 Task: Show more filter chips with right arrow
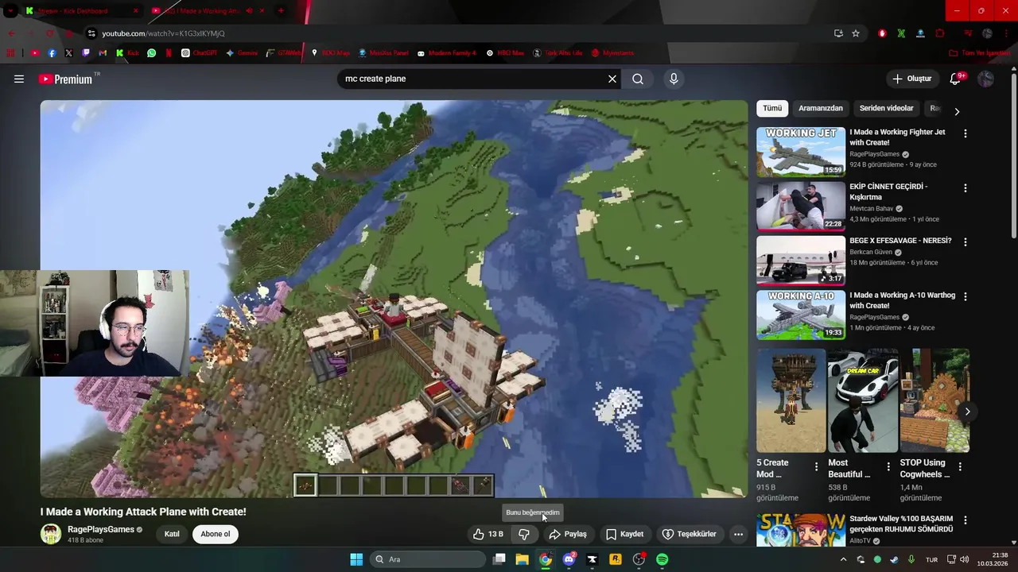click(x=957, y=111)
